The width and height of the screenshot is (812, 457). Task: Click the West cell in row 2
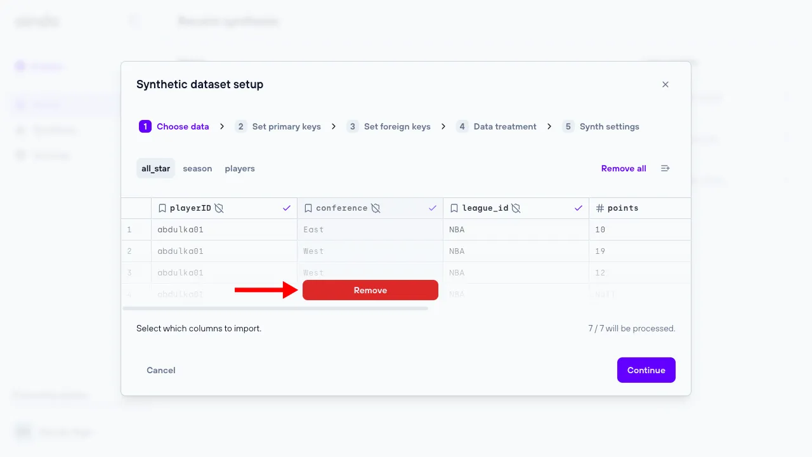point(370,251)
